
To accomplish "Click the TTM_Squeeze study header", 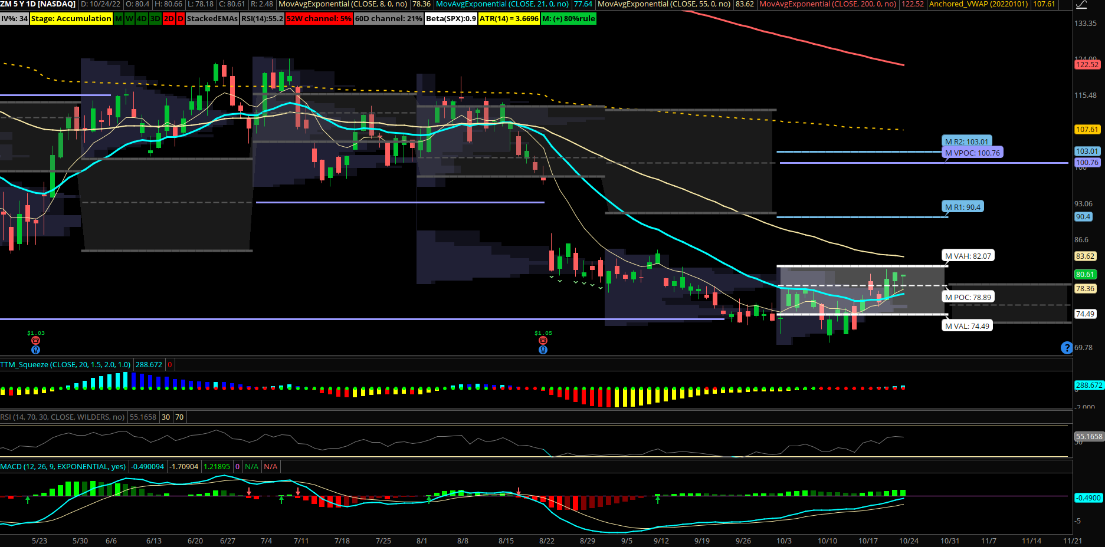I will pyautogui.click(x=65, y=365).
